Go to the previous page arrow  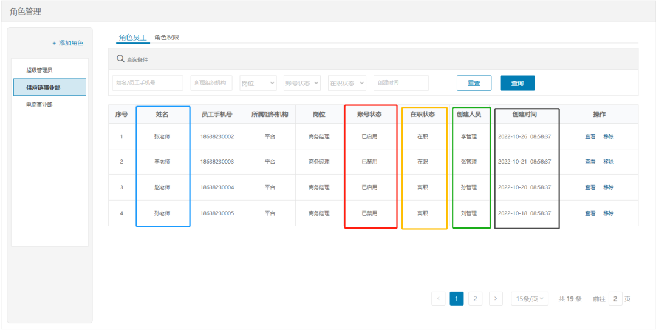[x=438, y=298]
